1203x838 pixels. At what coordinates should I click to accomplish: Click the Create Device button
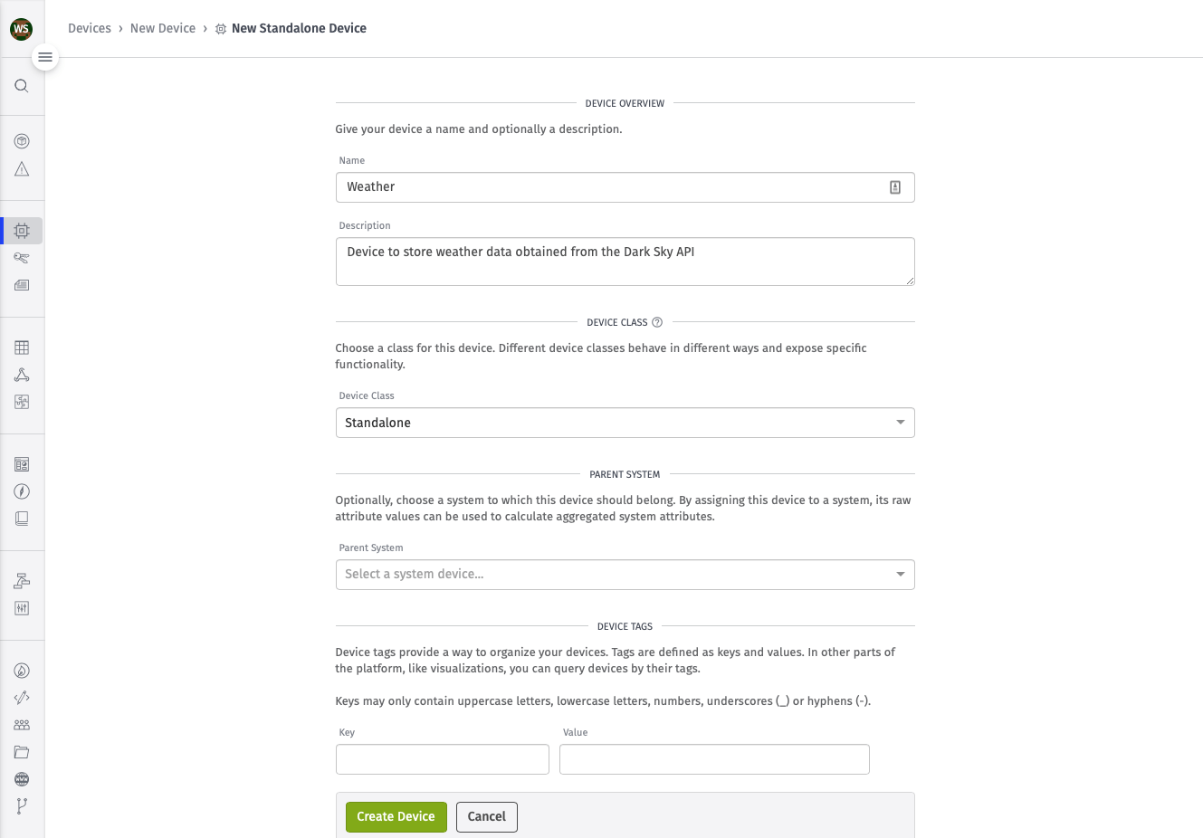[396, 817]
